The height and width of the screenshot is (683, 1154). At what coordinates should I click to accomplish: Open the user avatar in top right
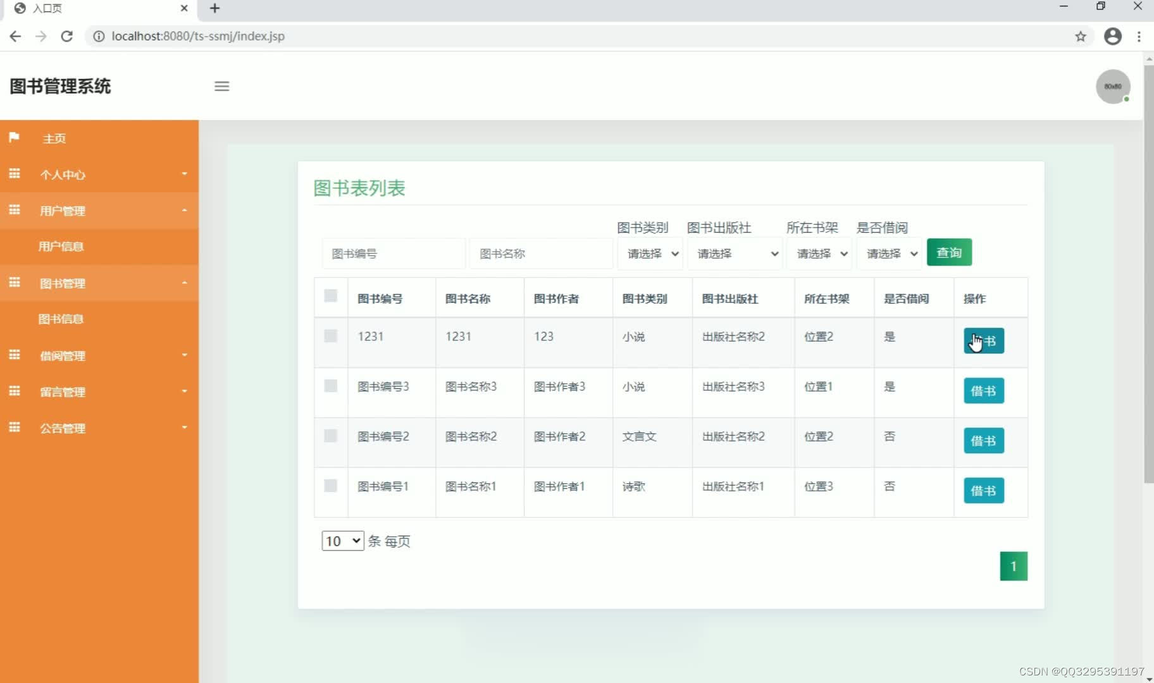1113,87
